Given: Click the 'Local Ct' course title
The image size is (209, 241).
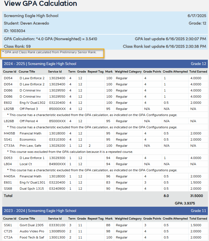Looking at the screenshot, I should coord(26,164).
